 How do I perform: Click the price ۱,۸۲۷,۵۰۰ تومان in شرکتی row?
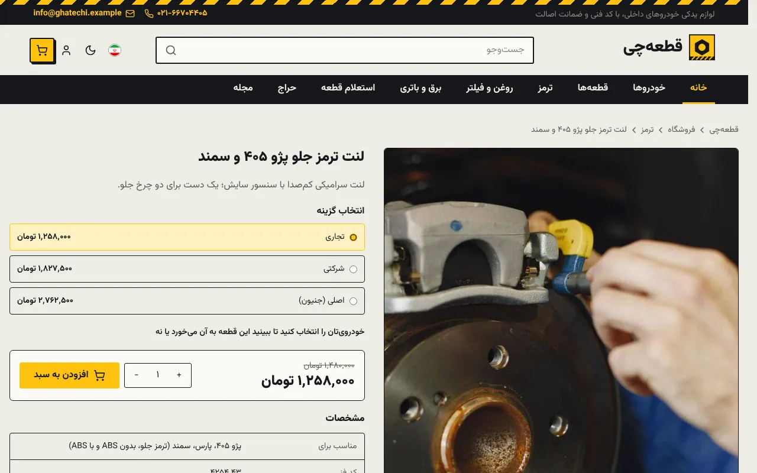tap(44, 269)
